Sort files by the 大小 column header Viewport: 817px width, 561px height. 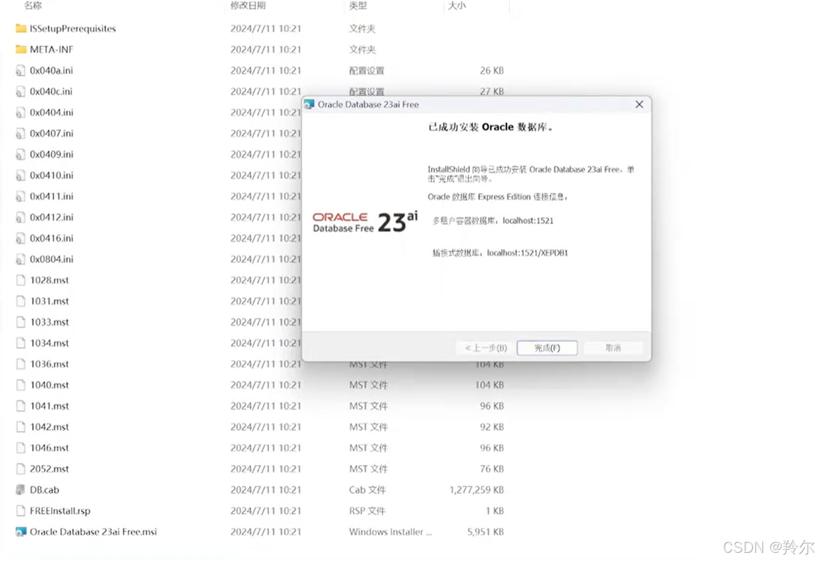[x=457, y=6]
